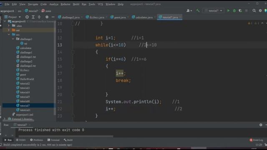Switch to guest.java editor tab

120,17
